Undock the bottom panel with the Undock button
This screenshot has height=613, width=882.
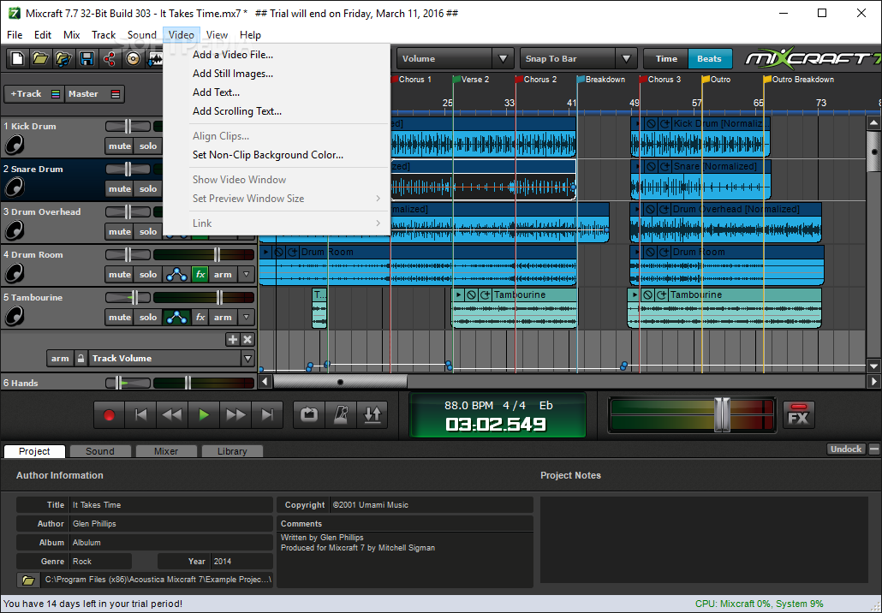click(845, 449)
